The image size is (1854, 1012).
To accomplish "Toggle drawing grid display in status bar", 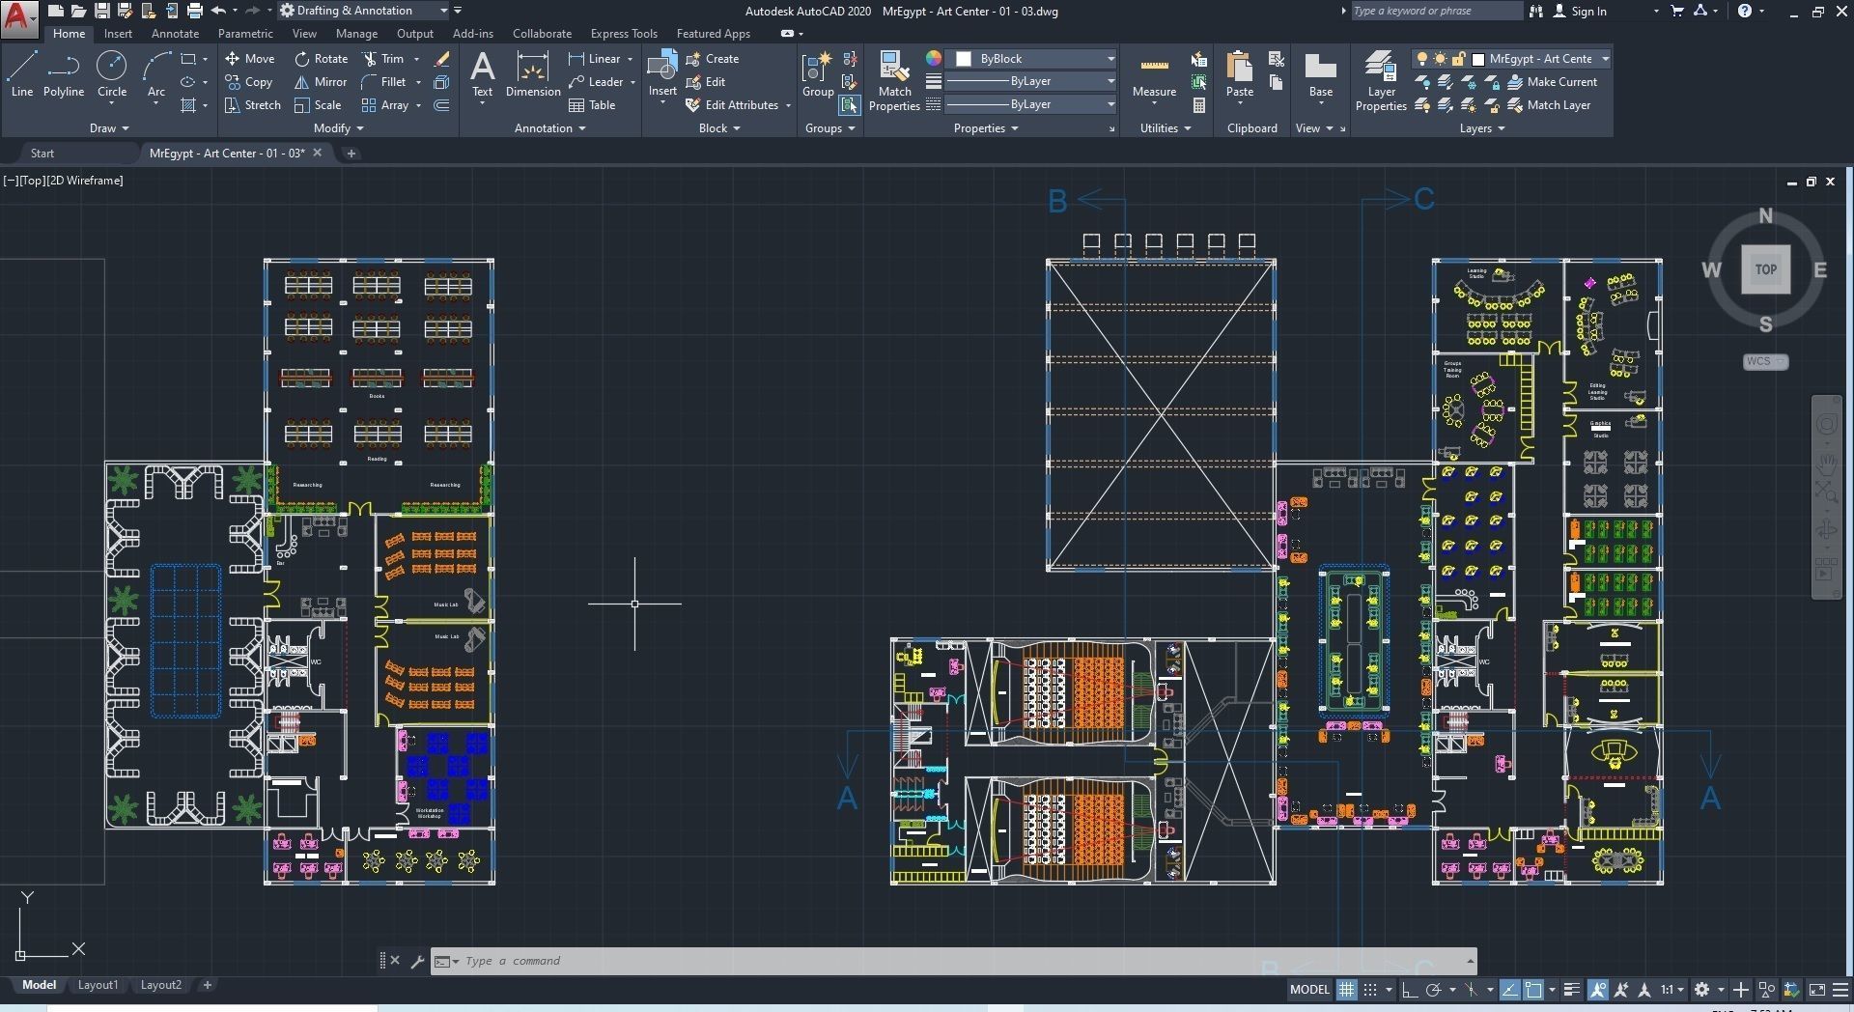I will point(1346,990).
